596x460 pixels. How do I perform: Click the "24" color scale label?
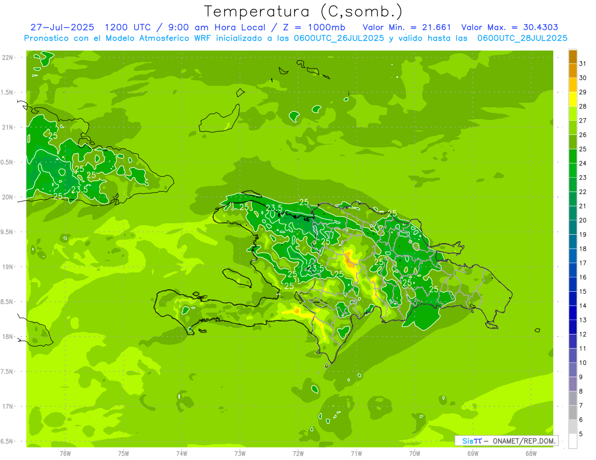[x=583, y=163]
